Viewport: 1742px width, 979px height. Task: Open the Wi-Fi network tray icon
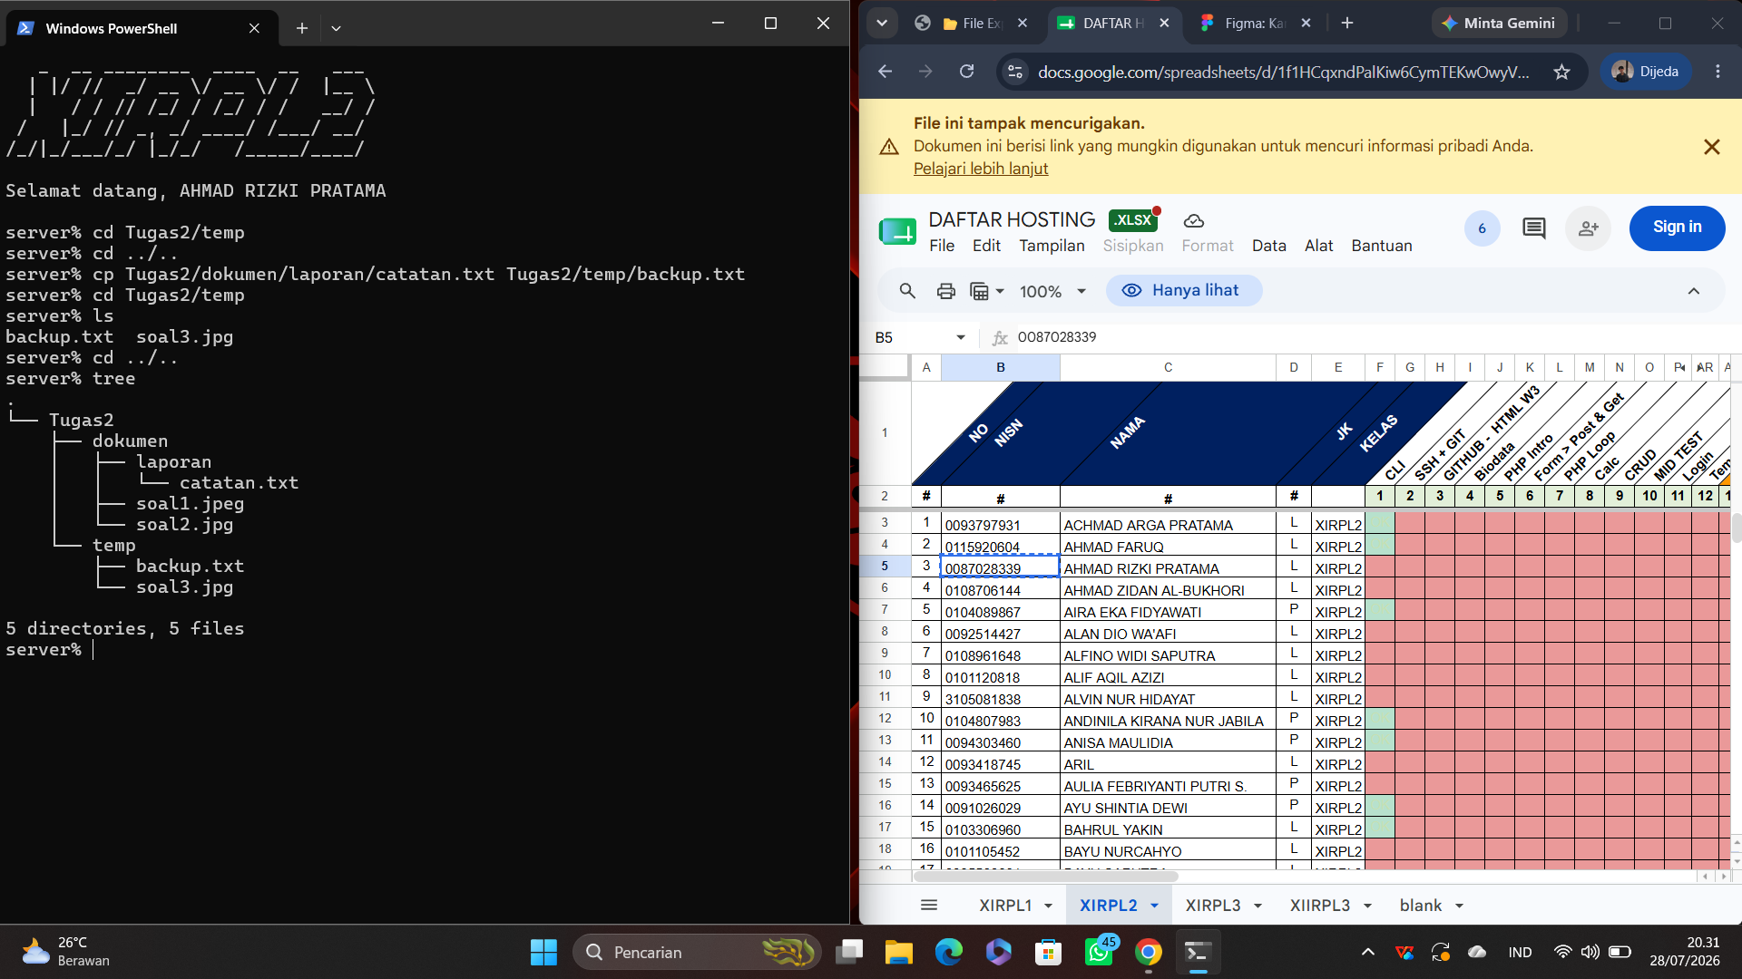[x=1562, y=952]
